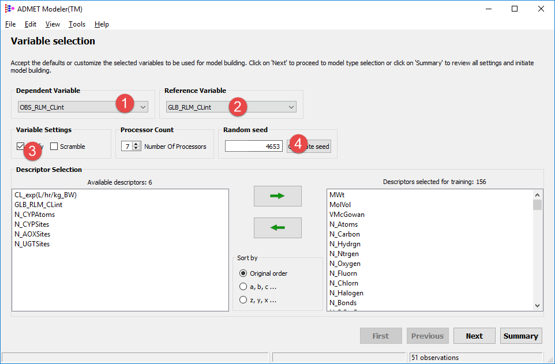Click the selected descriptors scrollbar down arrow

click(537, 306)
